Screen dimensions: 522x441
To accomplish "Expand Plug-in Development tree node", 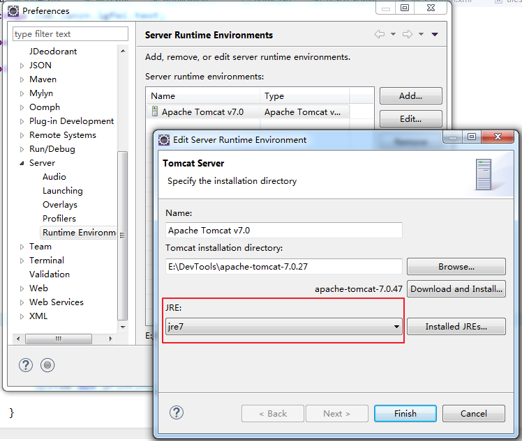I will click(x=22, y=122).
